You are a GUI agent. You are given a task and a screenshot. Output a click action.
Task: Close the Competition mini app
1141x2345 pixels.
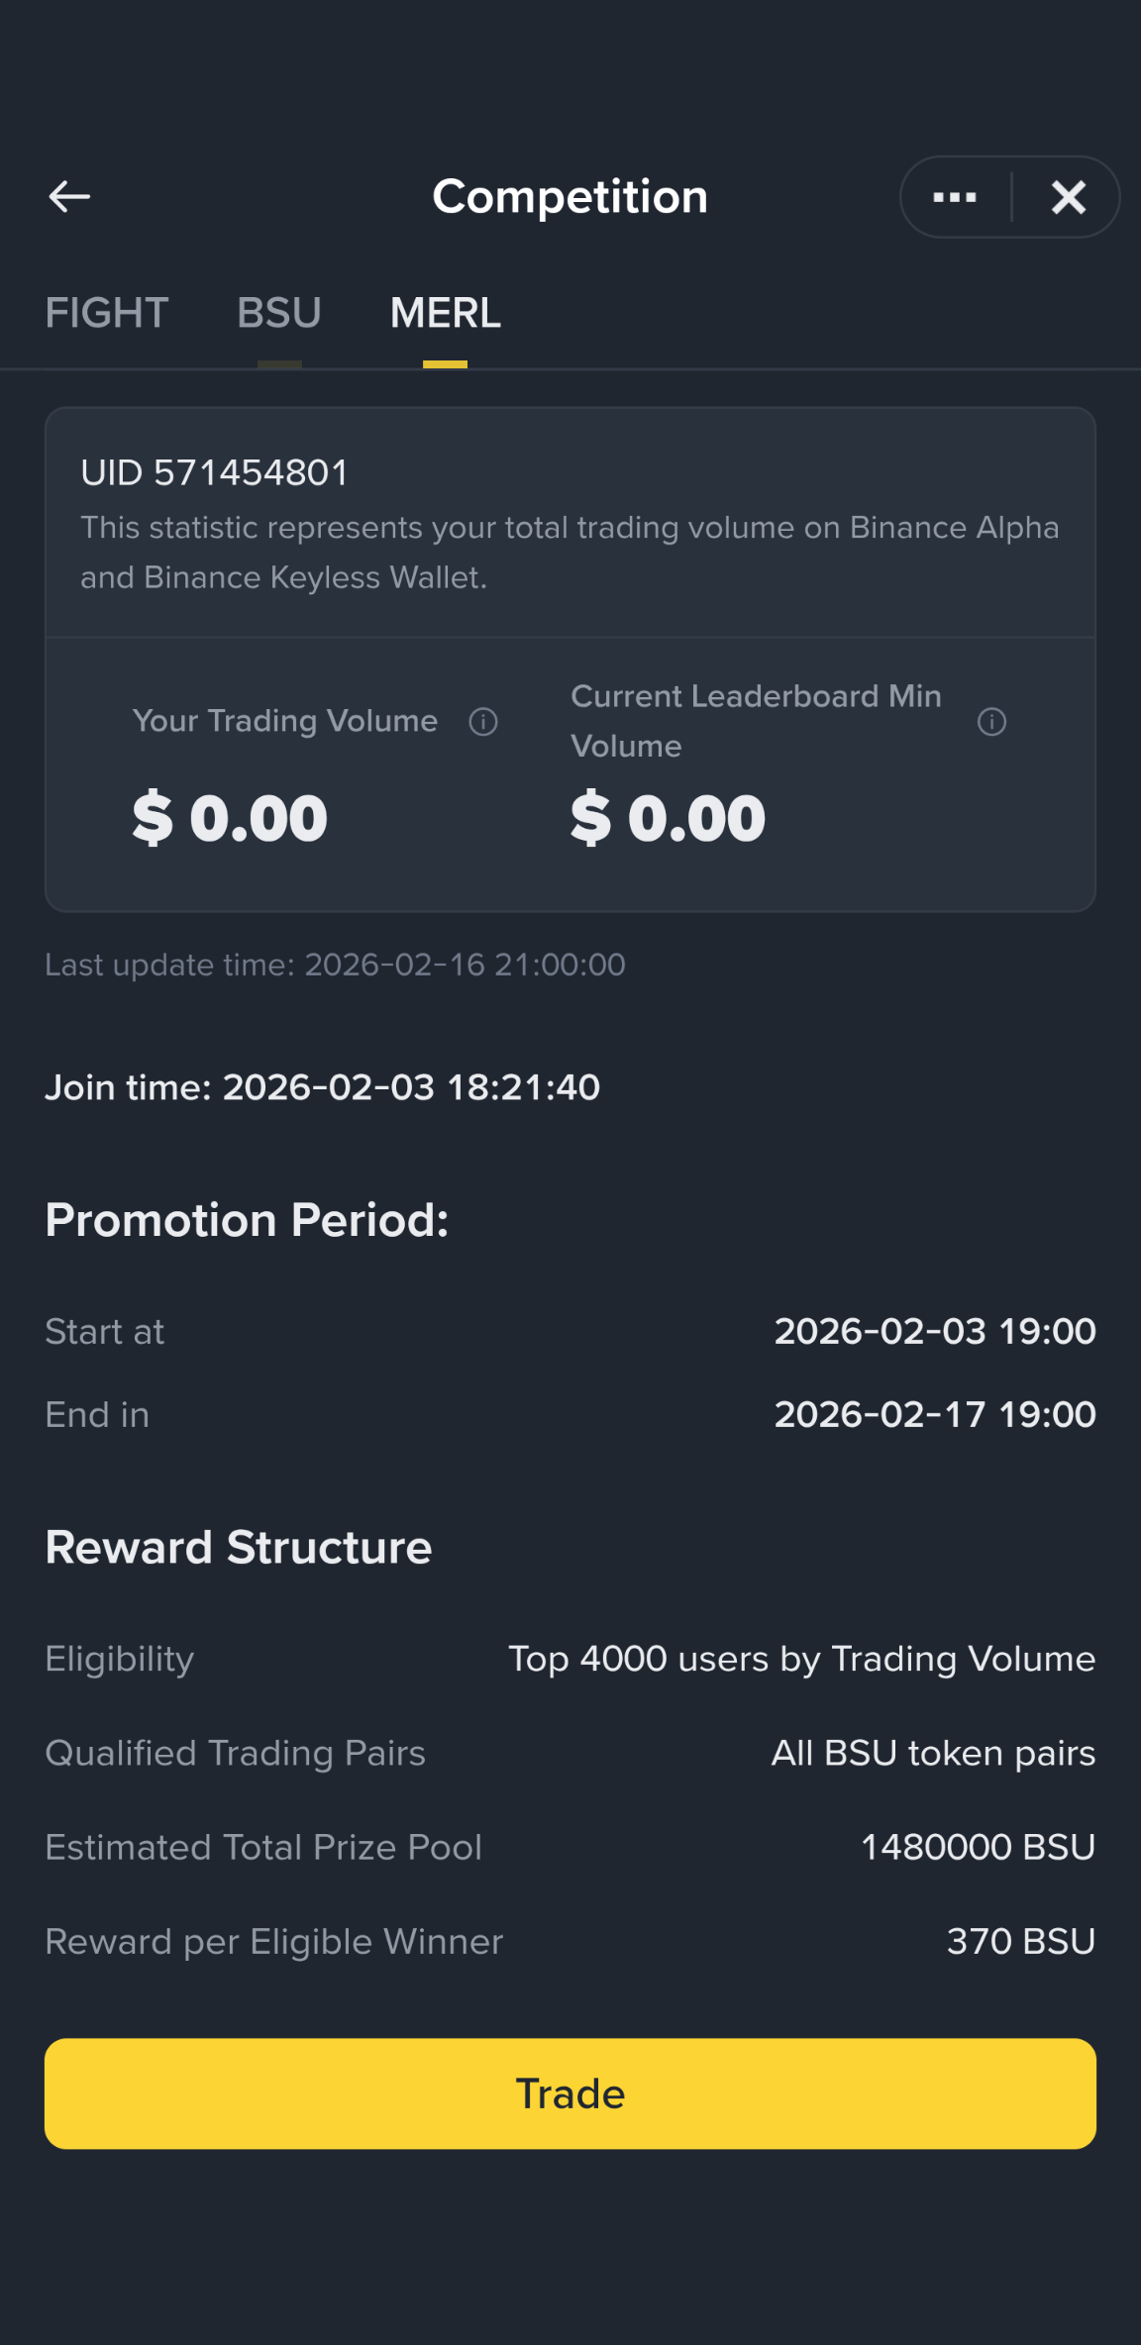[x=1069, y=197]
